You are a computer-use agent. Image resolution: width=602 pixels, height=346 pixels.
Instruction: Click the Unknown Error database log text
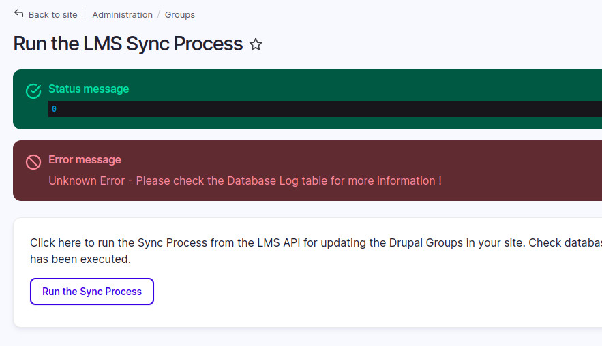245,180
